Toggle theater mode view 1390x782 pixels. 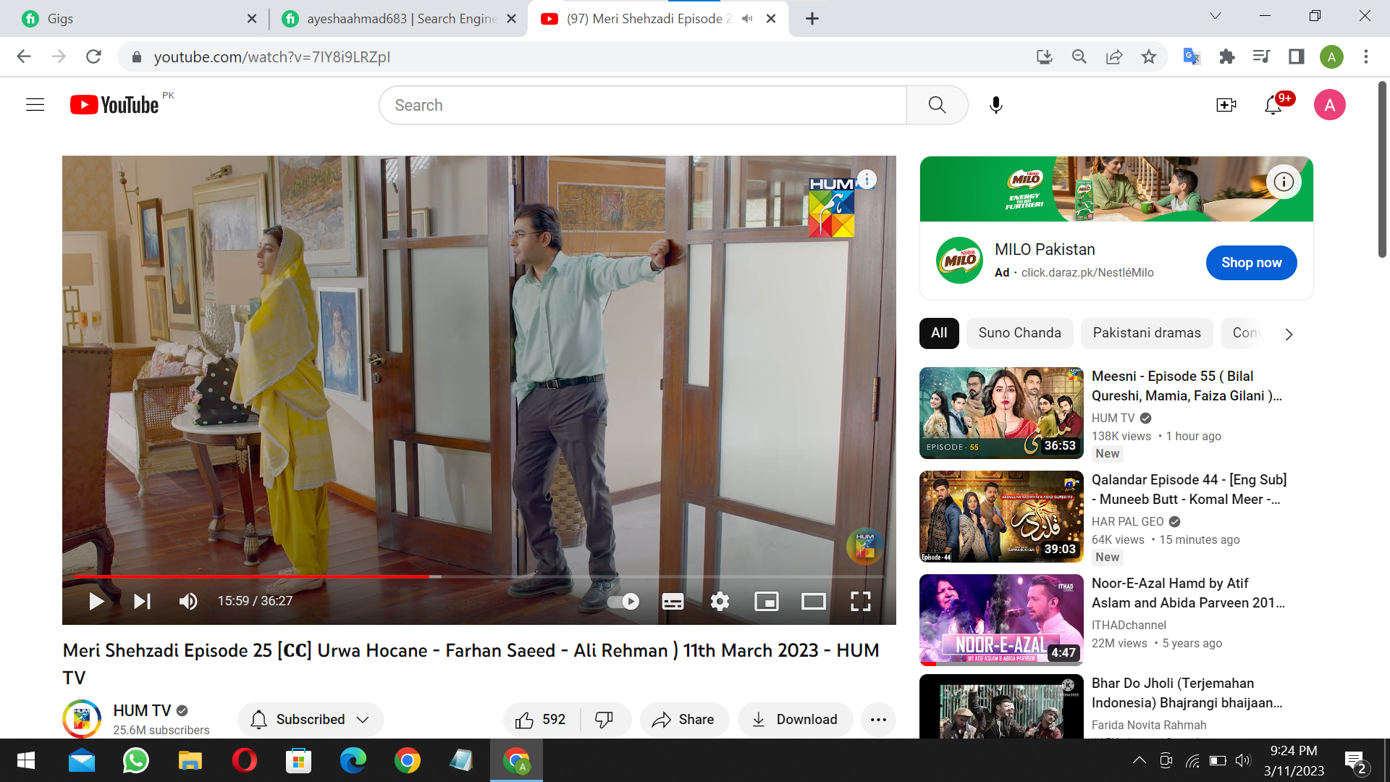coord(814,601)
